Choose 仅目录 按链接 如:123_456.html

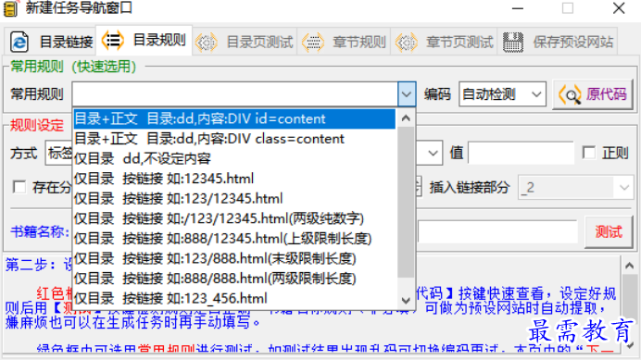coord(234,299)
